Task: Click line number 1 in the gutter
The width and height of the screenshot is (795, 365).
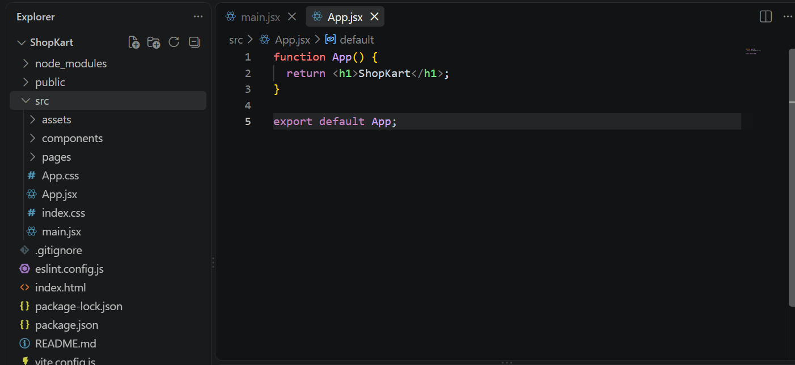Action: 247,57
